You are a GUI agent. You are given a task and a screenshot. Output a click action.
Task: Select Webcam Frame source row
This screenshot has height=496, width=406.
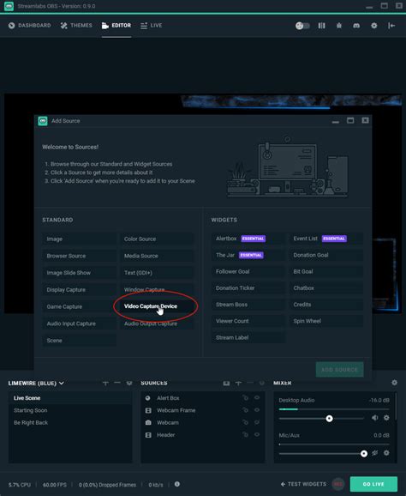click(x=202, y=410)
